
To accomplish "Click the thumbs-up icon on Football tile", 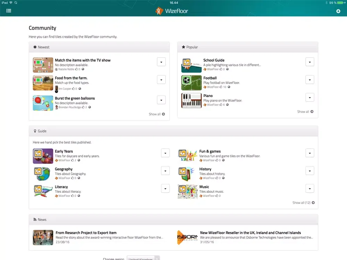I will pyautogui.click(x=221, y=87).
